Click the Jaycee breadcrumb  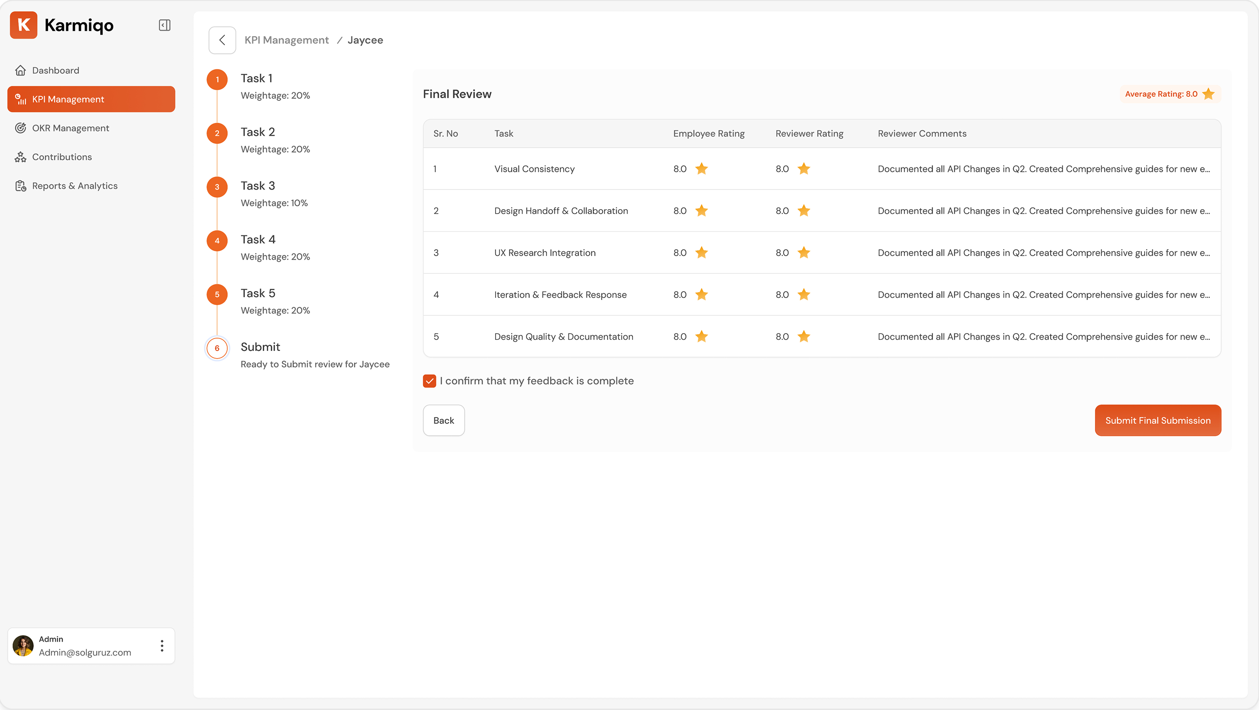(x=365, y=40)
